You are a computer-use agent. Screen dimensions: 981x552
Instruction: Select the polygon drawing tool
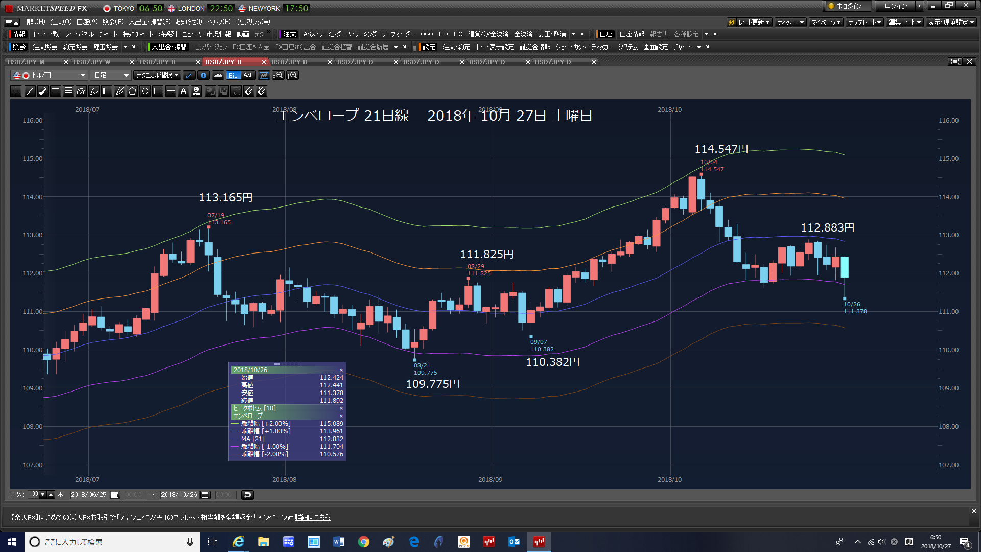click(132, 91)
